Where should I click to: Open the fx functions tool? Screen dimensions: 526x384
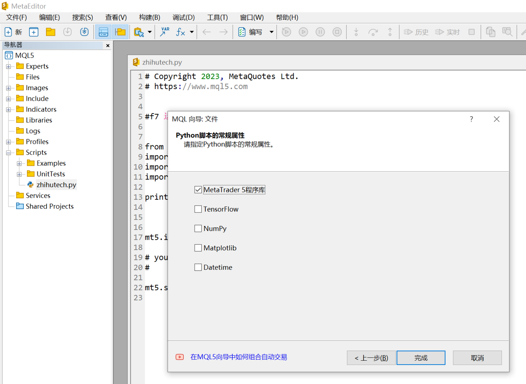(180, 32)
